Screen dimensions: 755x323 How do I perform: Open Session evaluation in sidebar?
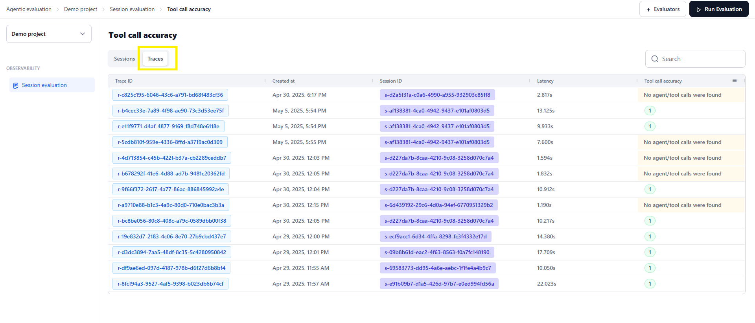[x=52, y=85]
